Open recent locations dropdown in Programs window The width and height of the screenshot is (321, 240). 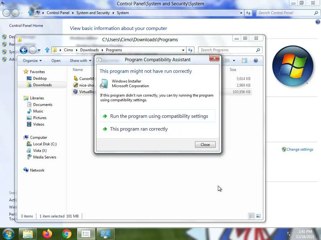pos(39,50)
